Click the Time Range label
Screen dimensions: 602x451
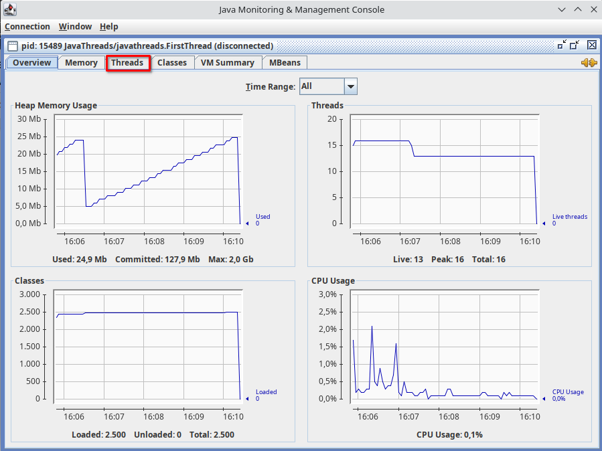pos(271,87)
